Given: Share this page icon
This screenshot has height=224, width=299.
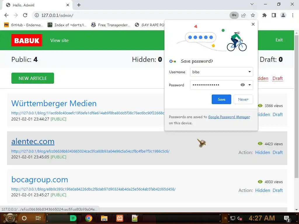Looking at the screenshot, I should click(x=244, y=15).
